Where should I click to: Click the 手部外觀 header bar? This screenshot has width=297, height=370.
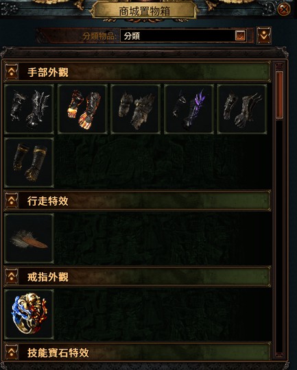point(137,71)
